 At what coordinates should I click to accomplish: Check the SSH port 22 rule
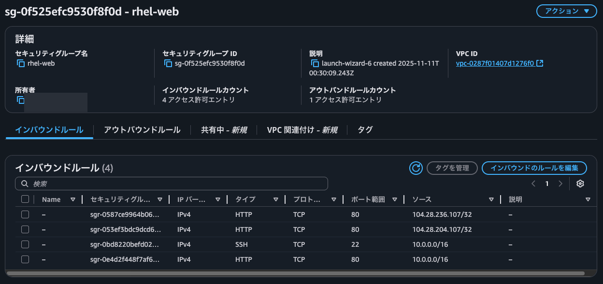25,244
